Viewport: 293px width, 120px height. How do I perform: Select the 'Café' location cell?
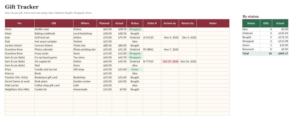85,85
